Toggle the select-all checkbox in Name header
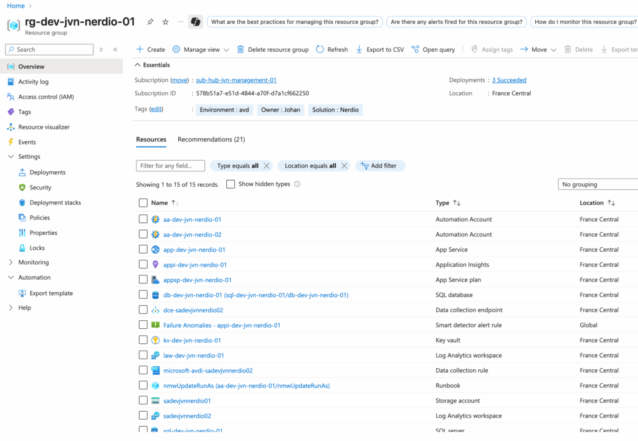Viewport: 638px width, 441px height. point(143,202)
